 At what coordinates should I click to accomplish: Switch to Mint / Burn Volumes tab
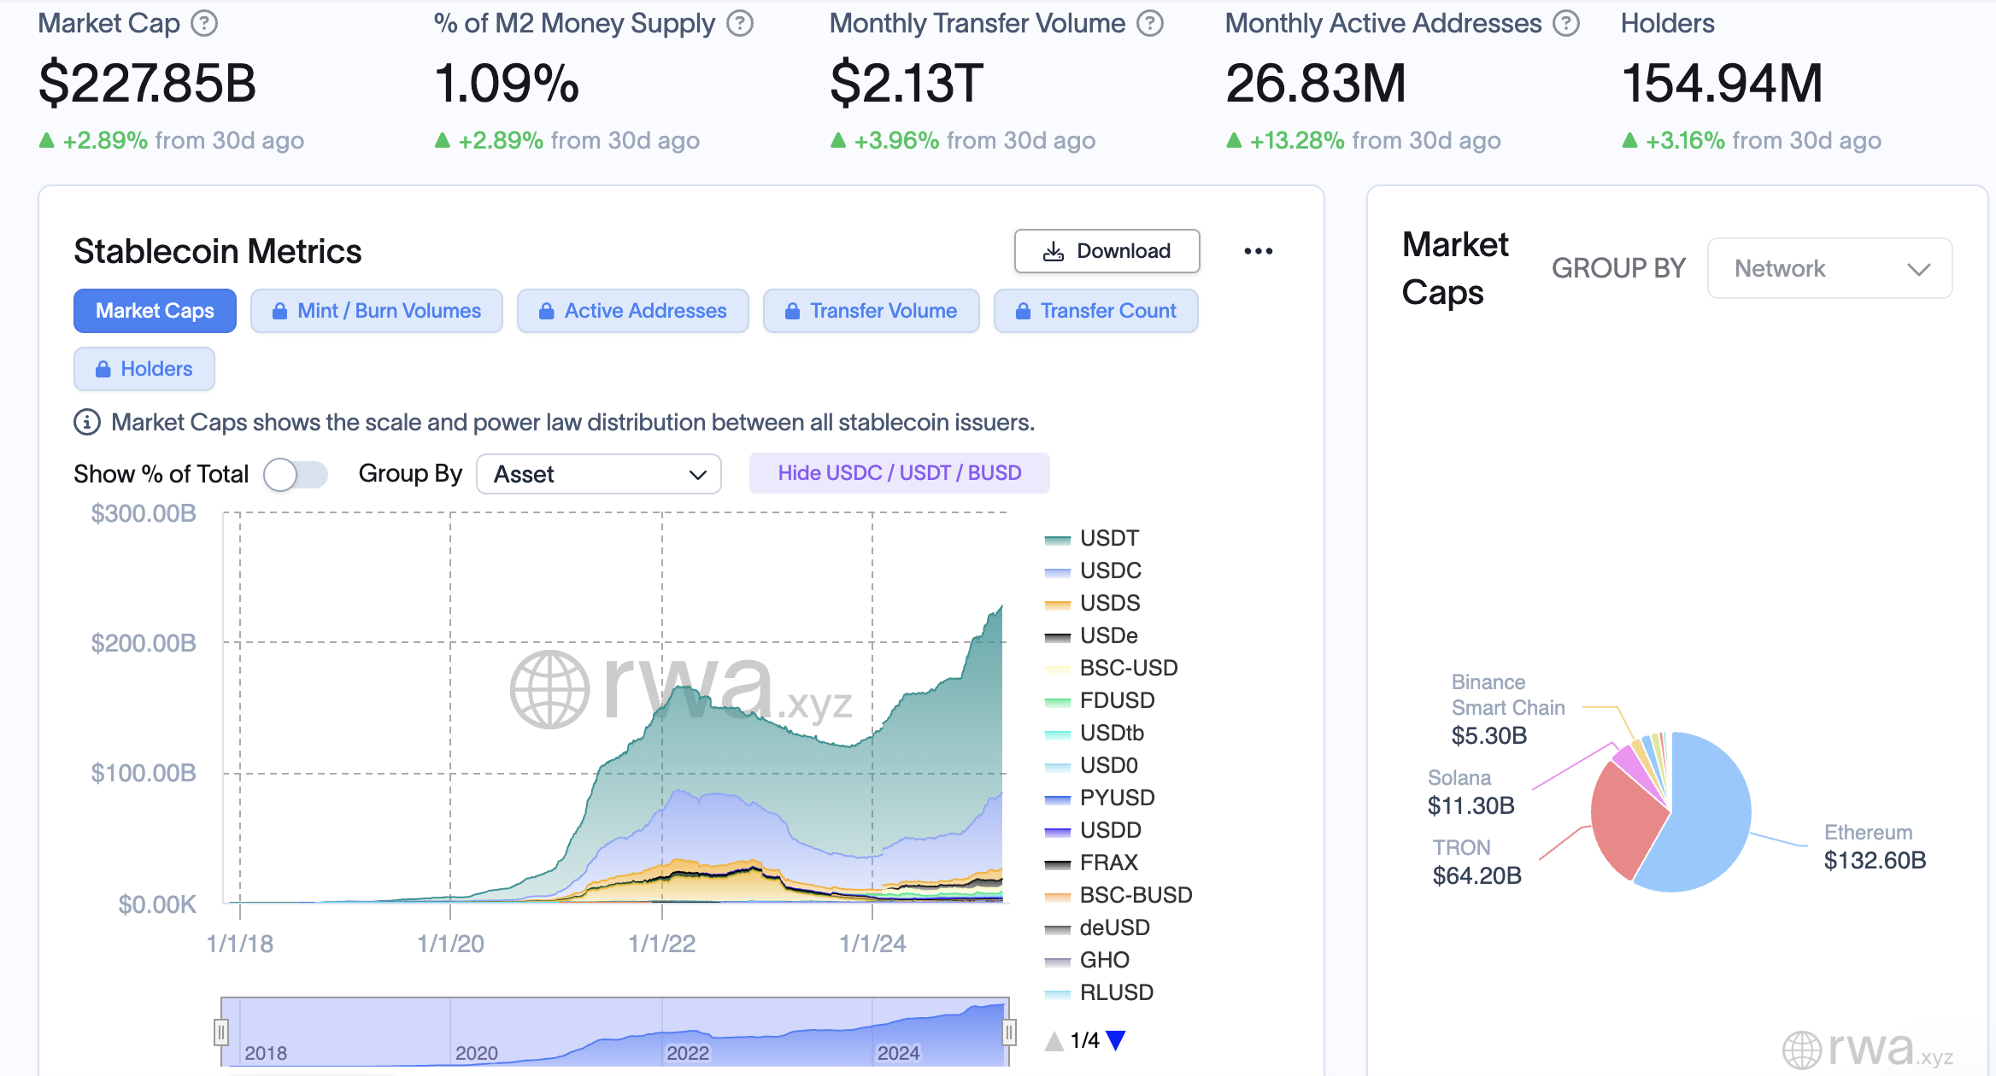[x=376, y=311]
